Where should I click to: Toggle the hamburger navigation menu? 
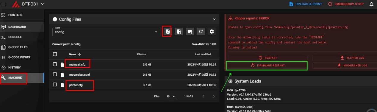(x=4, y=4)
